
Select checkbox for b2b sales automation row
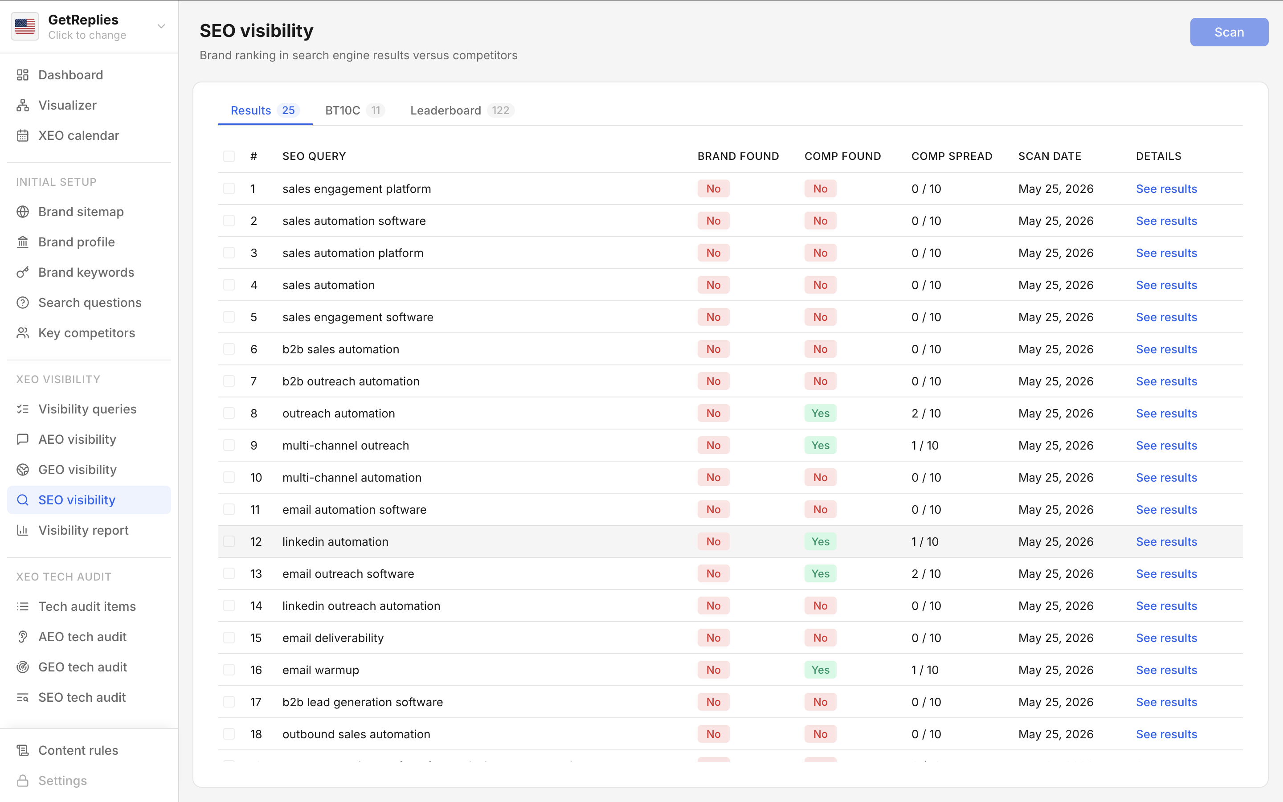(x=229, y=349)
